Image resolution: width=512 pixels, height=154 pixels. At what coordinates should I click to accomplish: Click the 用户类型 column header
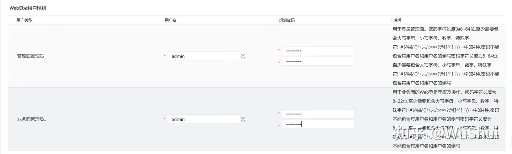tap(25, 20)
